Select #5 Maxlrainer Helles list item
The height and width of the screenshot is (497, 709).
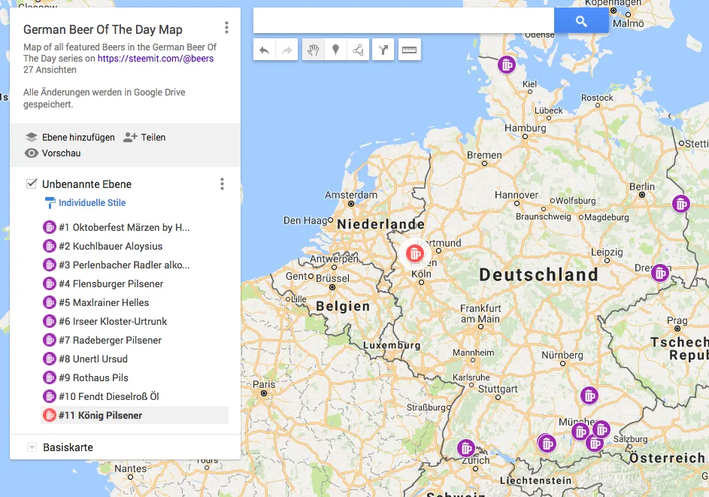point(135,302)
